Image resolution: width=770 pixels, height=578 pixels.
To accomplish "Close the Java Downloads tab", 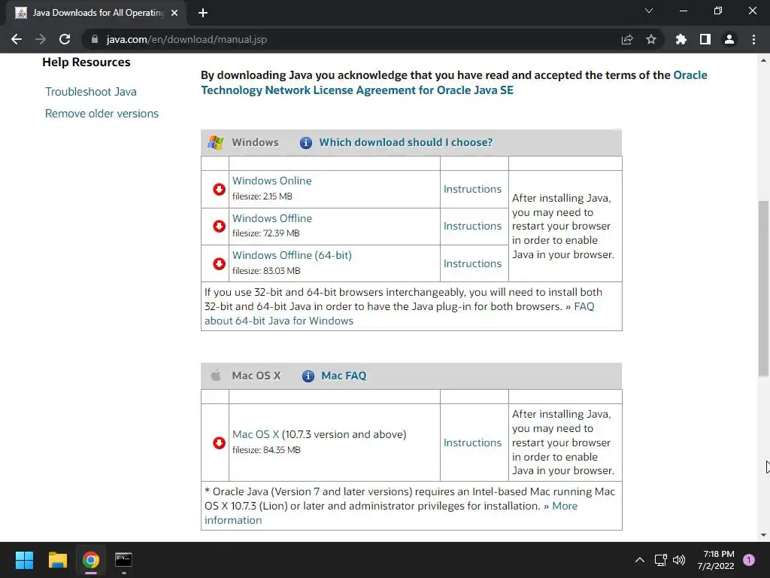I will 174,13.
